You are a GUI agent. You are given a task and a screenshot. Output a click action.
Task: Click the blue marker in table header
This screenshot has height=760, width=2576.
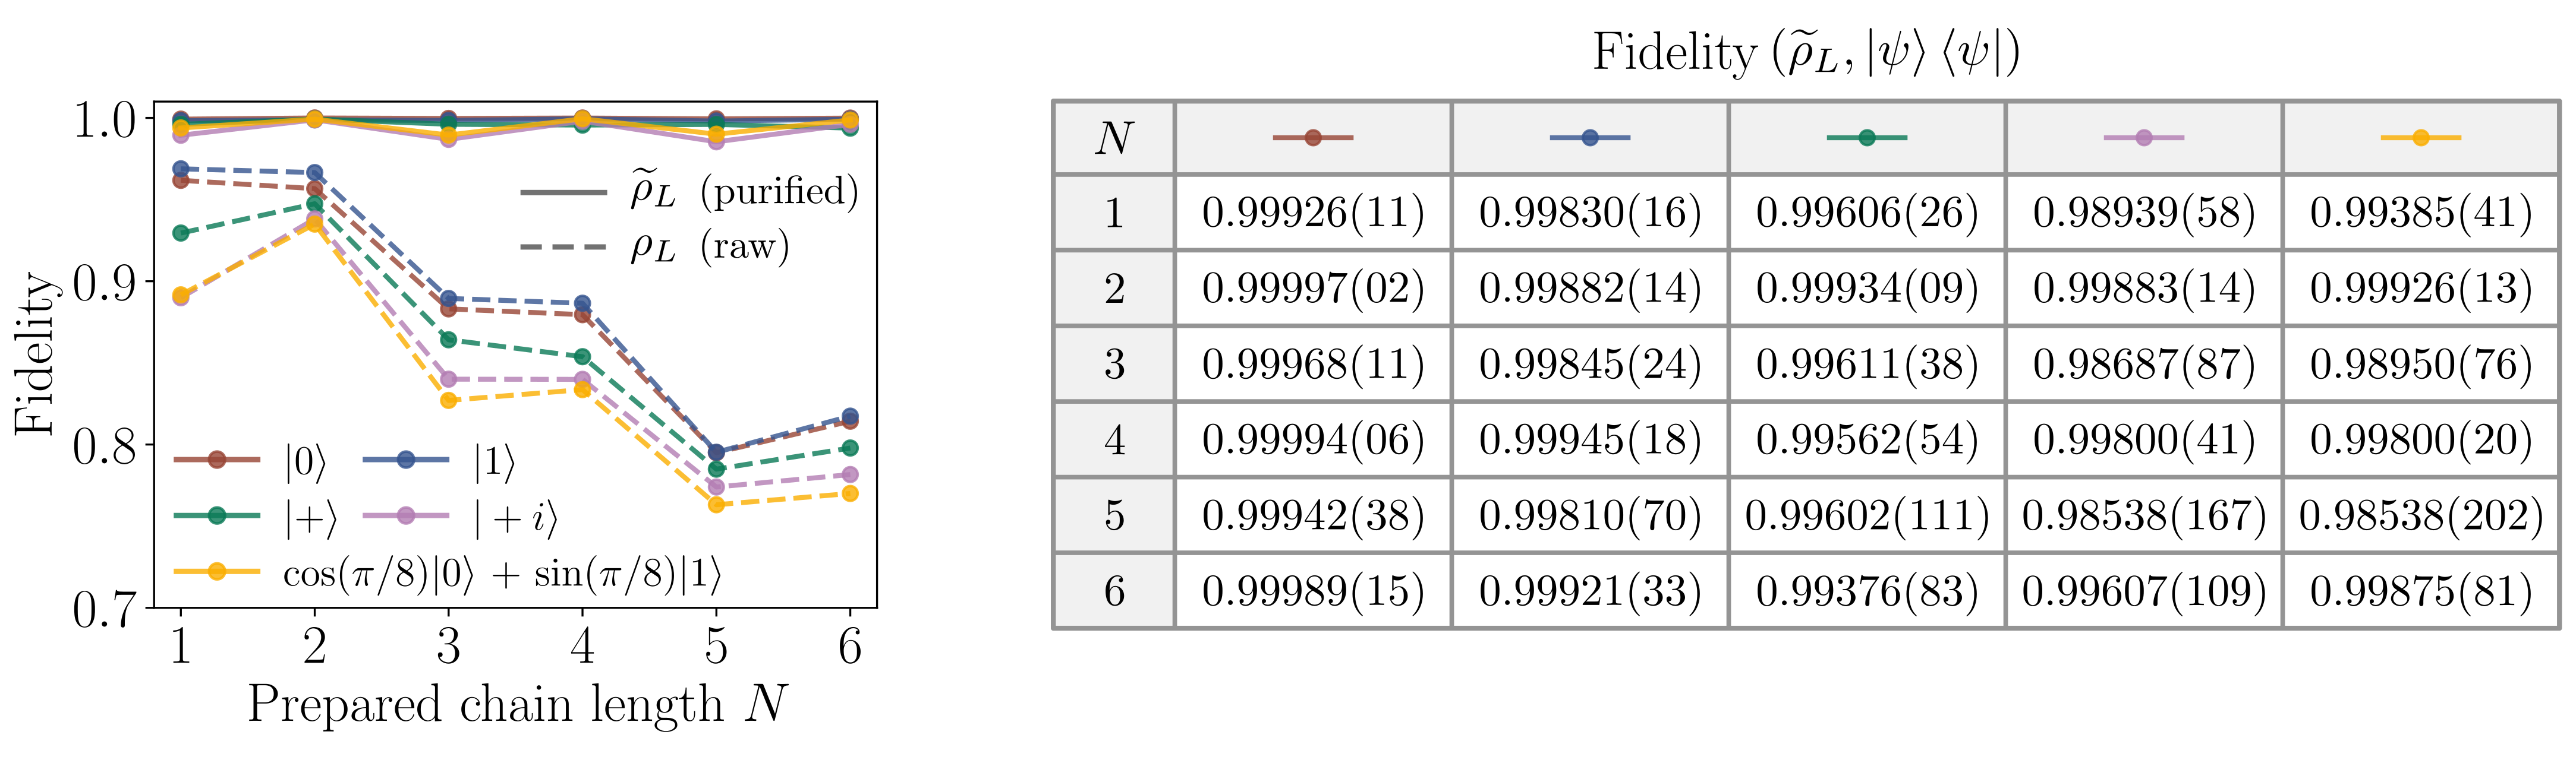(x=1590, y=138)
